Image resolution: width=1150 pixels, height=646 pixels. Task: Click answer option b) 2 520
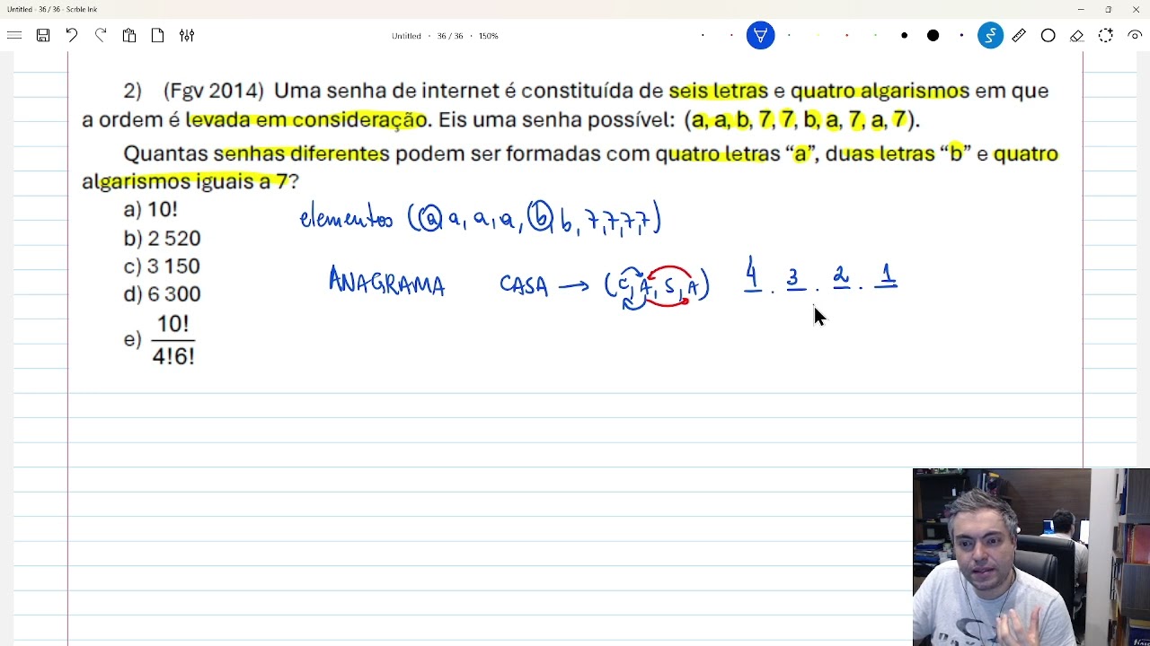click(162, 239)
